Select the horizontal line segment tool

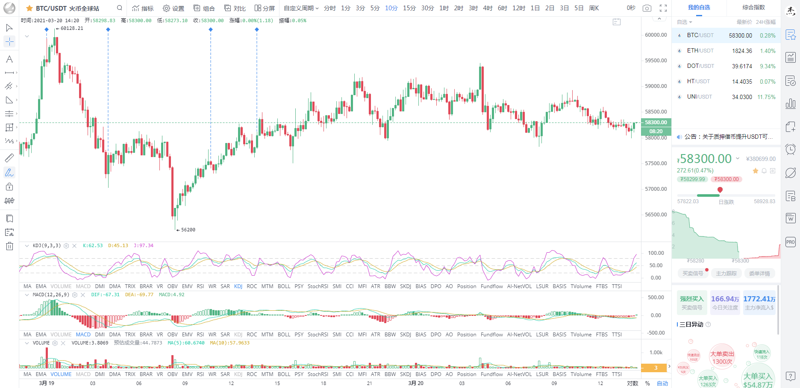pyautogui.click(x=9, y=73)
